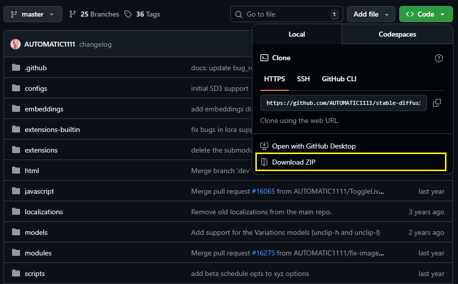Viewport: 458px width, 284px height.
Task: Copy the clone URL to clipboard
Action: pos(437,102)
